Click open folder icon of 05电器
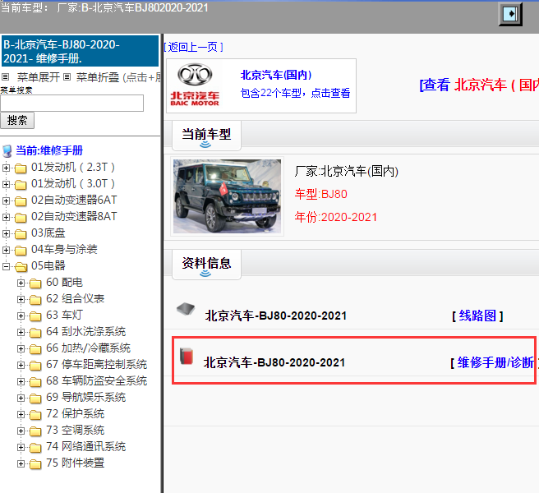 click(21, 267)
